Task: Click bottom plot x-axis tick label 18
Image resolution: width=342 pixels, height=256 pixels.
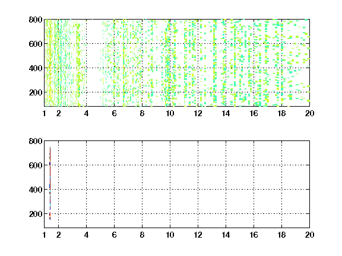Action: click(281, 235)
